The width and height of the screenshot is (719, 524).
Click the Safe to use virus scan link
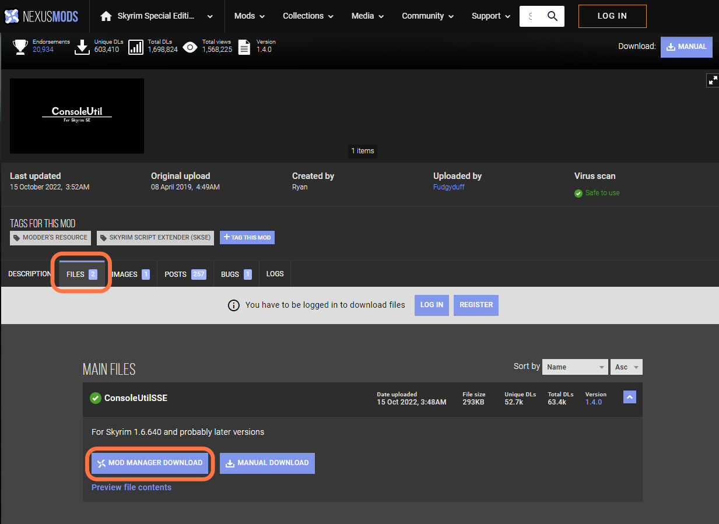(602, 193)
